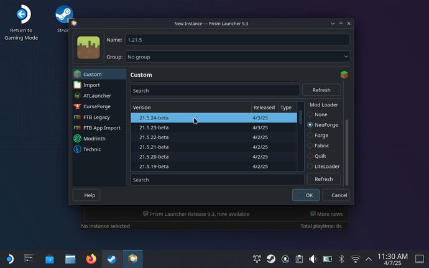Sort by Released column header
Image resolution: width=429 pixels, height=268 pixels.
(265, 108)
